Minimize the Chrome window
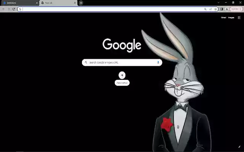 [226, 3]
